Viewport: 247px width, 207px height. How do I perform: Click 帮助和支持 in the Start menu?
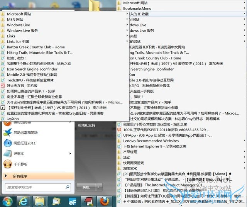[86, 126]
